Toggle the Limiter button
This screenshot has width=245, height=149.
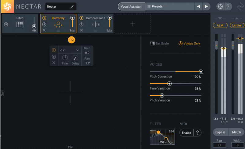coord(237,25)
